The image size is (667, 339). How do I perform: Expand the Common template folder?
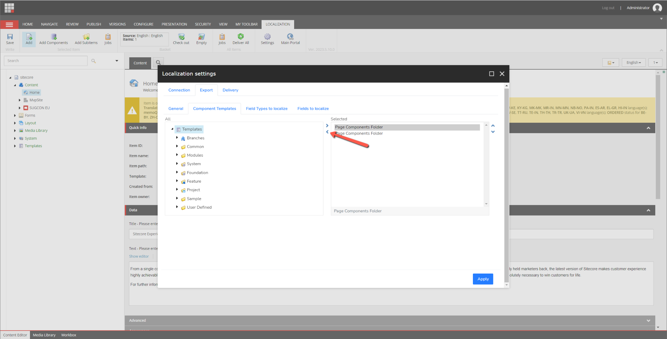coord(177,146)
